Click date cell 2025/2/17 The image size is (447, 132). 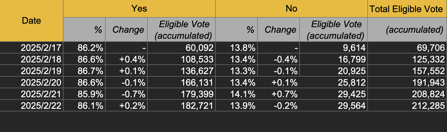[x=41, y=48]
